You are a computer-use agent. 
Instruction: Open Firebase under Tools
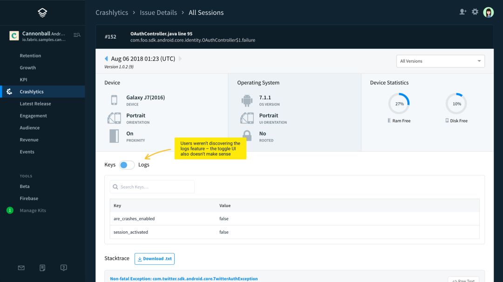(x=29, y=198)
